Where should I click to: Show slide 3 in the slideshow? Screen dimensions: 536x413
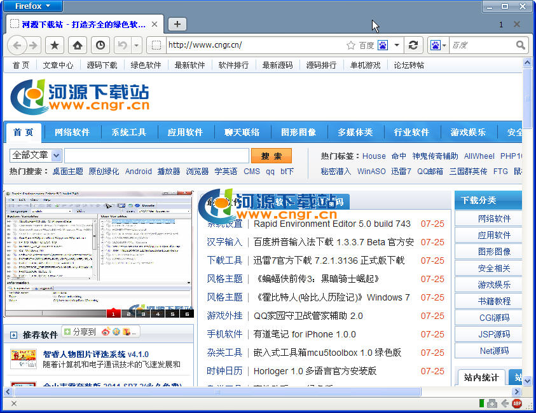coord(143,314)
